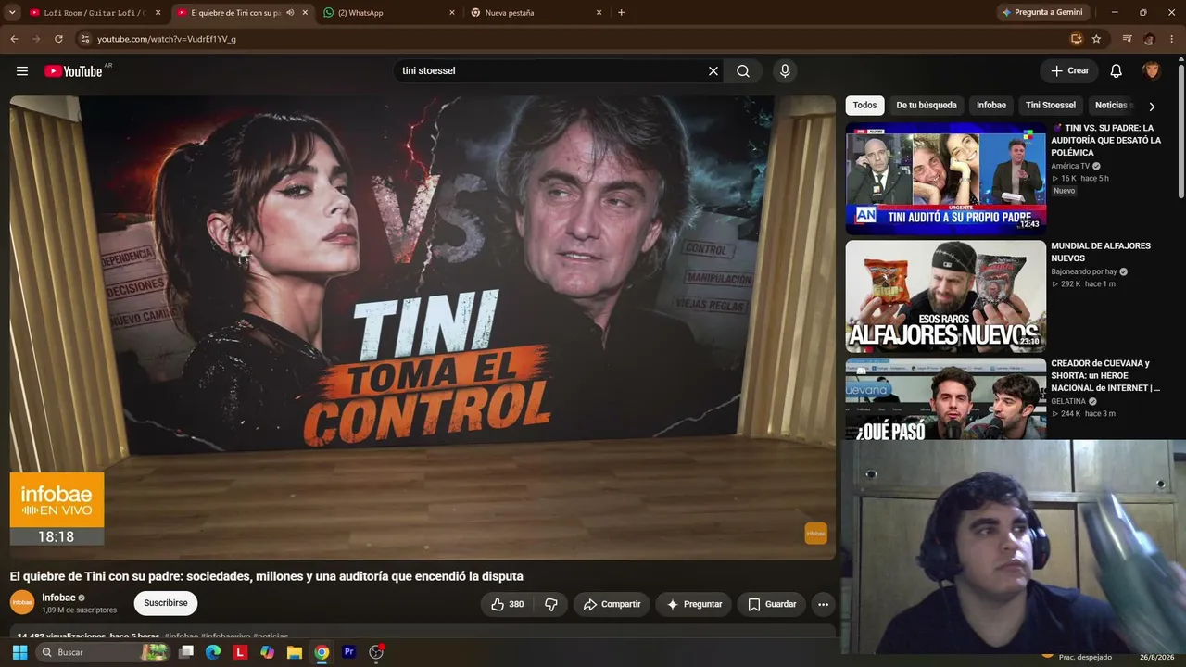Open YouTube notifications bell
This screenshot has height=667, width=1186.
[x=1117, y=71]
